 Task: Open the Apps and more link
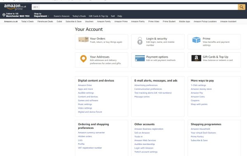(x=85, y=89)
